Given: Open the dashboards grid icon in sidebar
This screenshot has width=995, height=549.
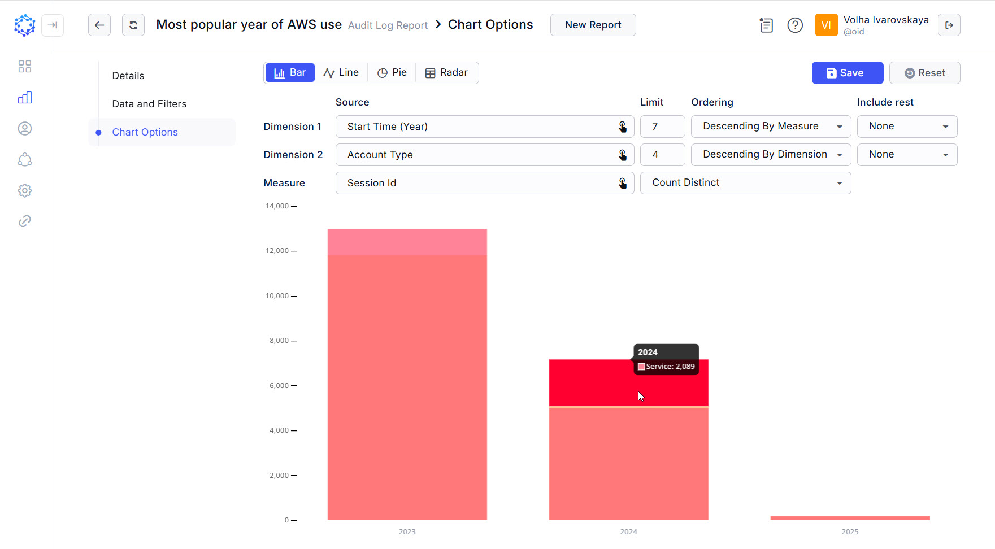Looking at the screenshot, I should (x=25, y=66).
